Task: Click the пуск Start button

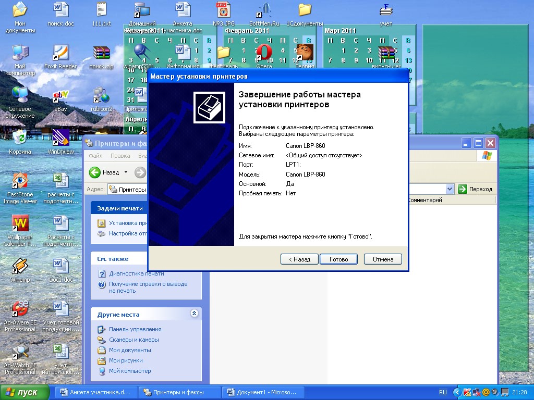Action: [x=25, y=392]
